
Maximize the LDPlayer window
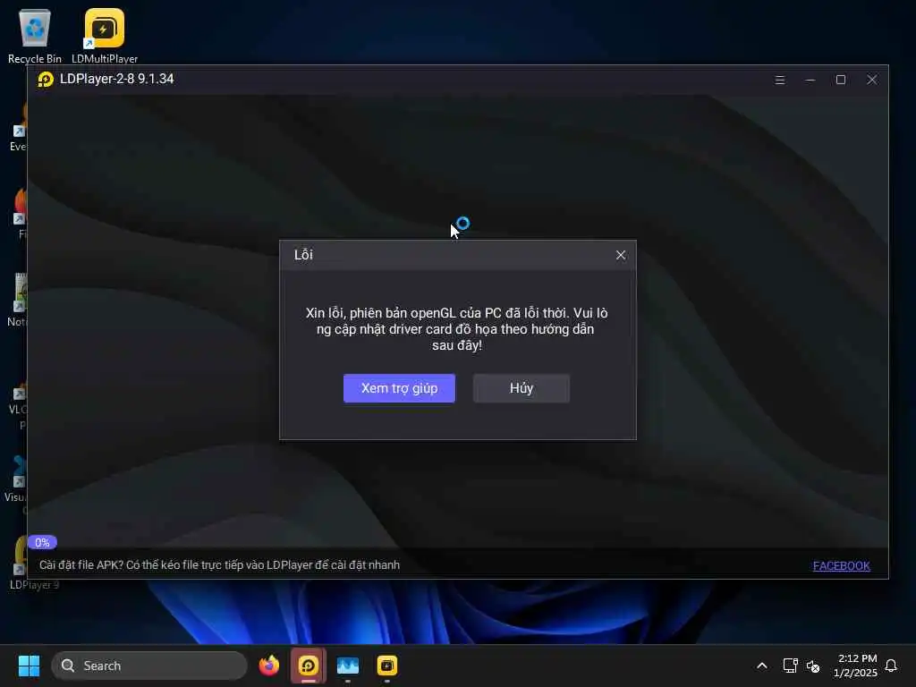(841, 80)
